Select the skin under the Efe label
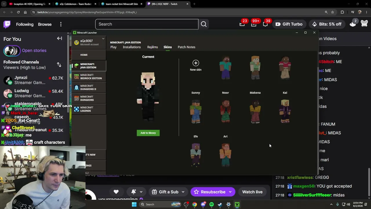 196,155
